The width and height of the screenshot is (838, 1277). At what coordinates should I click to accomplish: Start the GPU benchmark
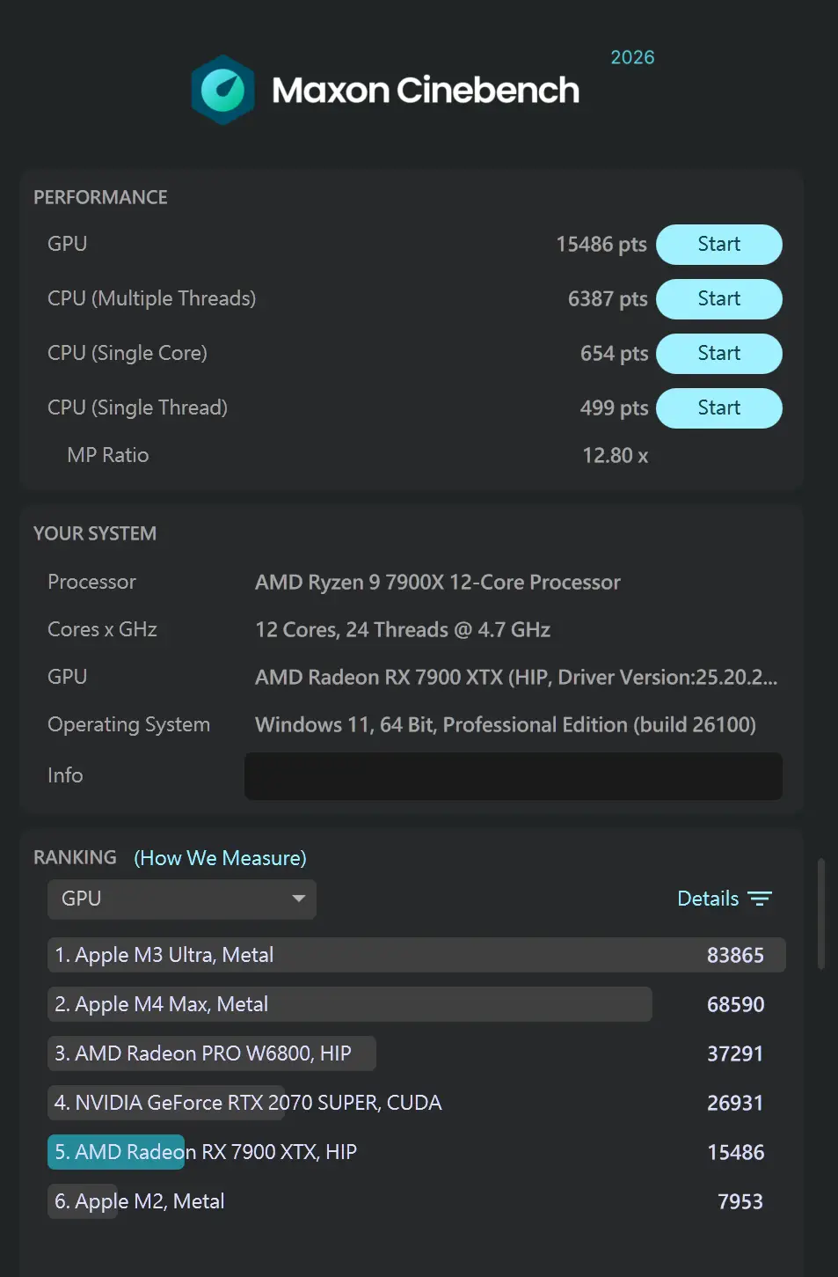point(718,245)
